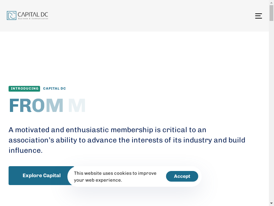Screen dimensions: 274x206
Task: Click the scrollbar up arrow
Action: (271, 2)
